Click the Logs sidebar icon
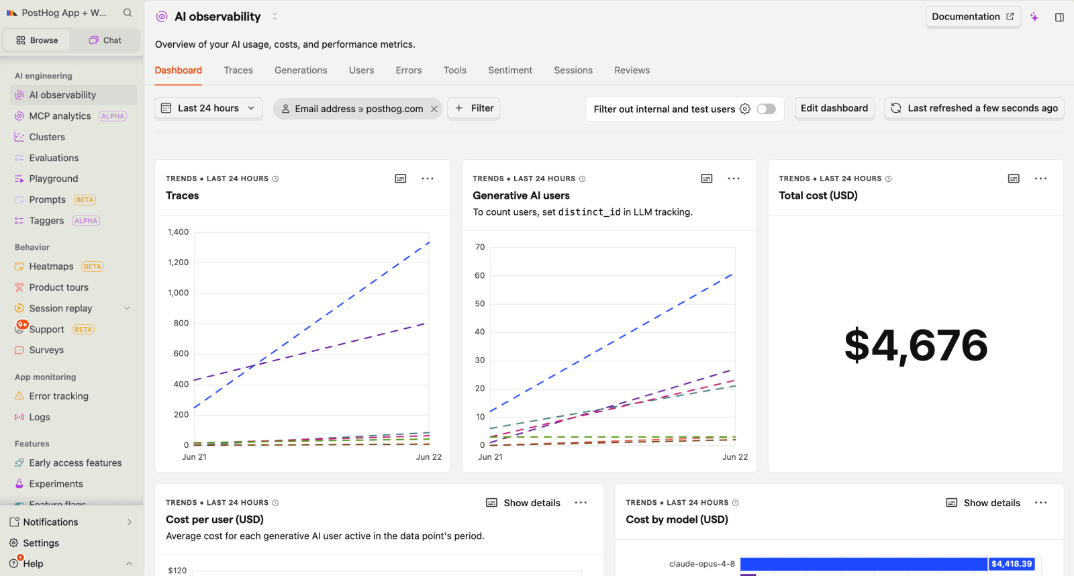The height and width of the screenshot is (576, 1074). (x=19, y=417)
